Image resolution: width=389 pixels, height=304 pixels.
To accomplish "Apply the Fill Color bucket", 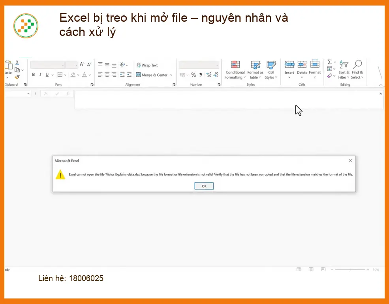I will pos(73,75).
